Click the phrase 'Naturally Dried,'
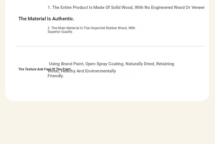The width and height of the screenshot is (215, 144). pyautogui.click(x=140, y=64)
